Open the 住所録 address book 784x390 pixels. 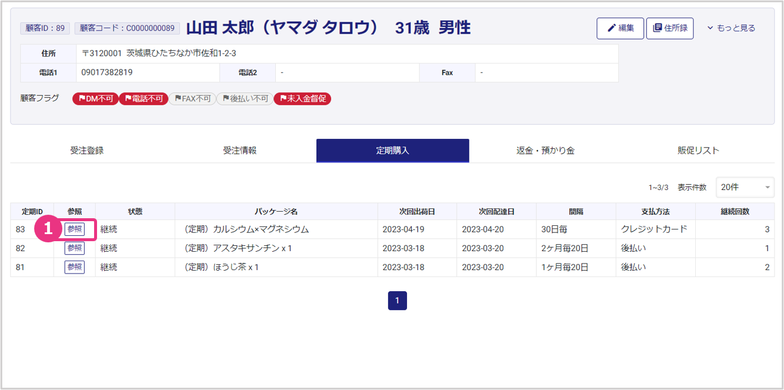tap(669, 28)
